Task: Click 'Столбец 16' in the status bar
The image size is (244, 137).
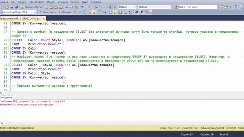Action: pos(207,134)
